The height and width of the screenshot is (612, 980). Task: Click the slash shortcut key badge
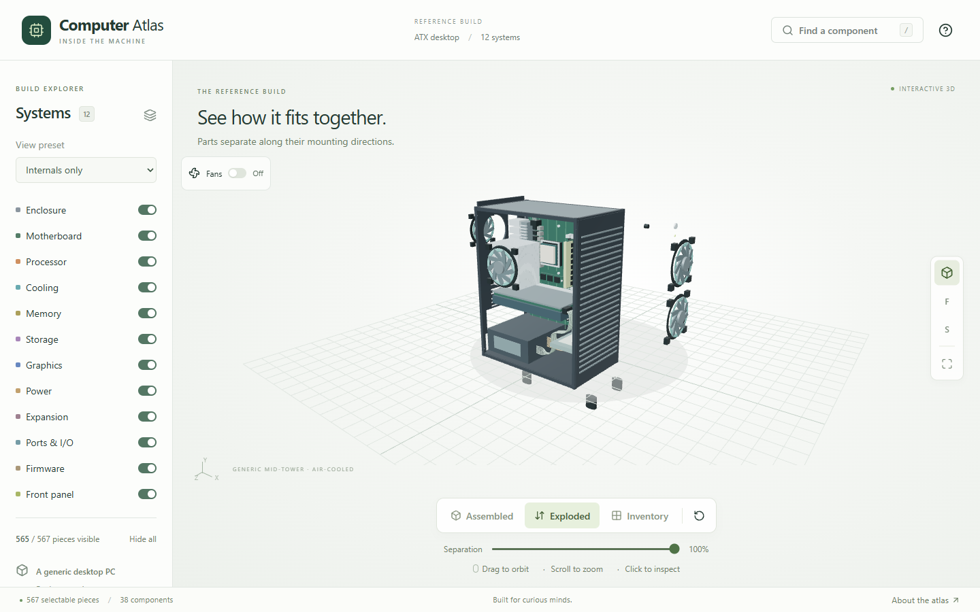click(x=906, y=30)
